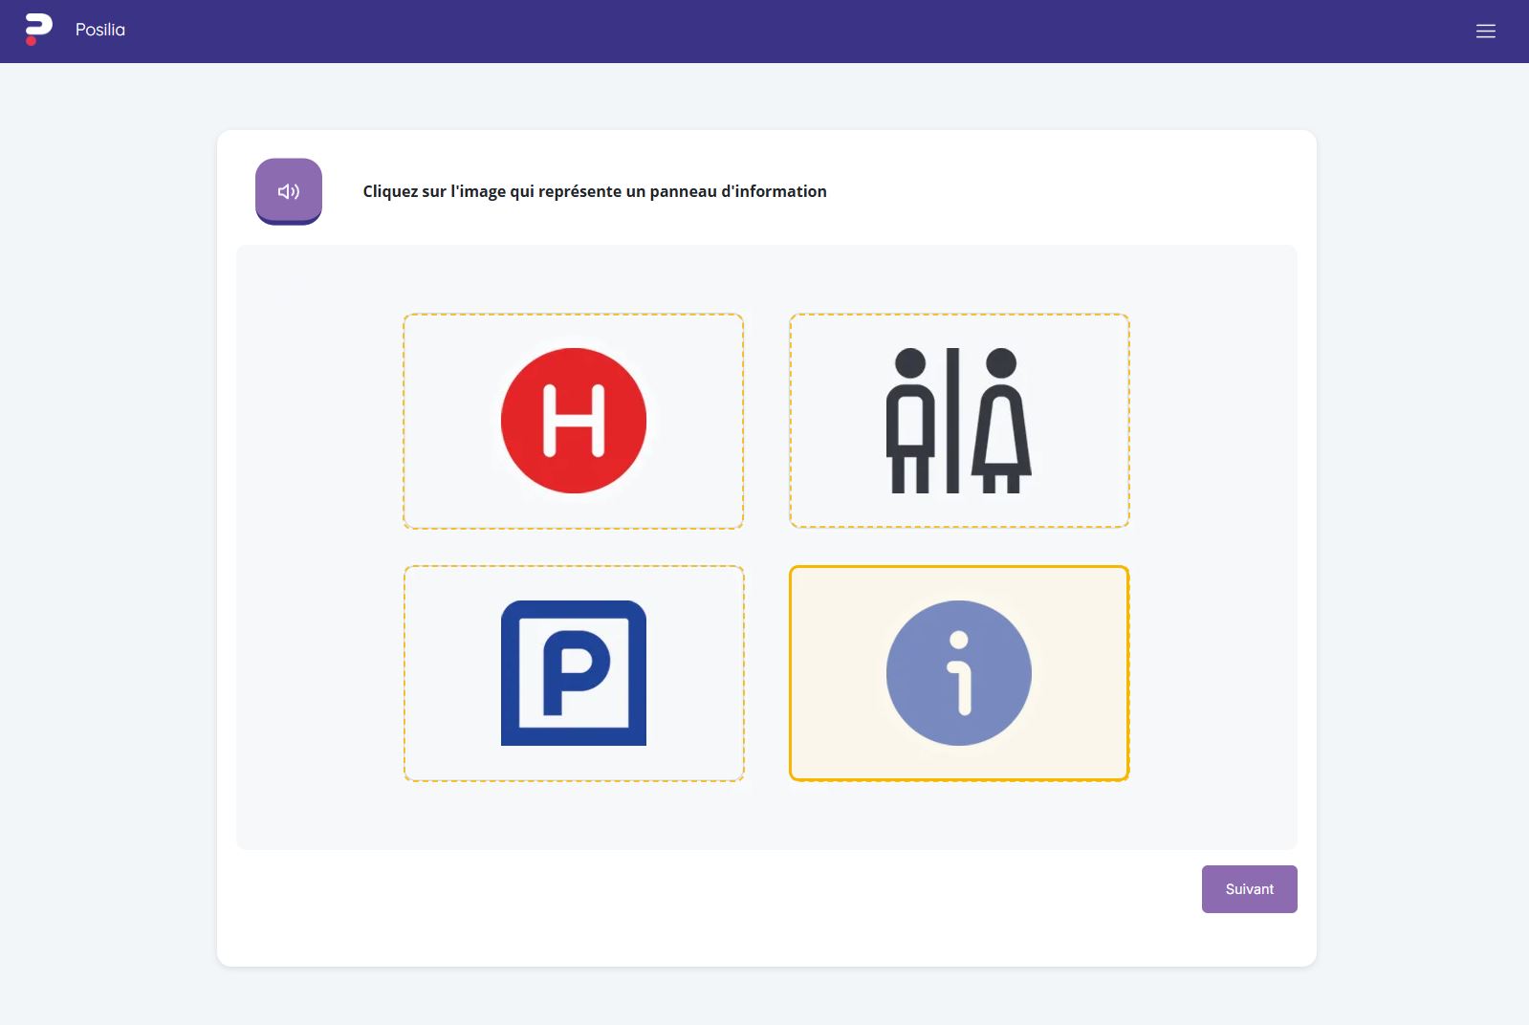Play the question audio with speaker button

click(x=289, y=191)
